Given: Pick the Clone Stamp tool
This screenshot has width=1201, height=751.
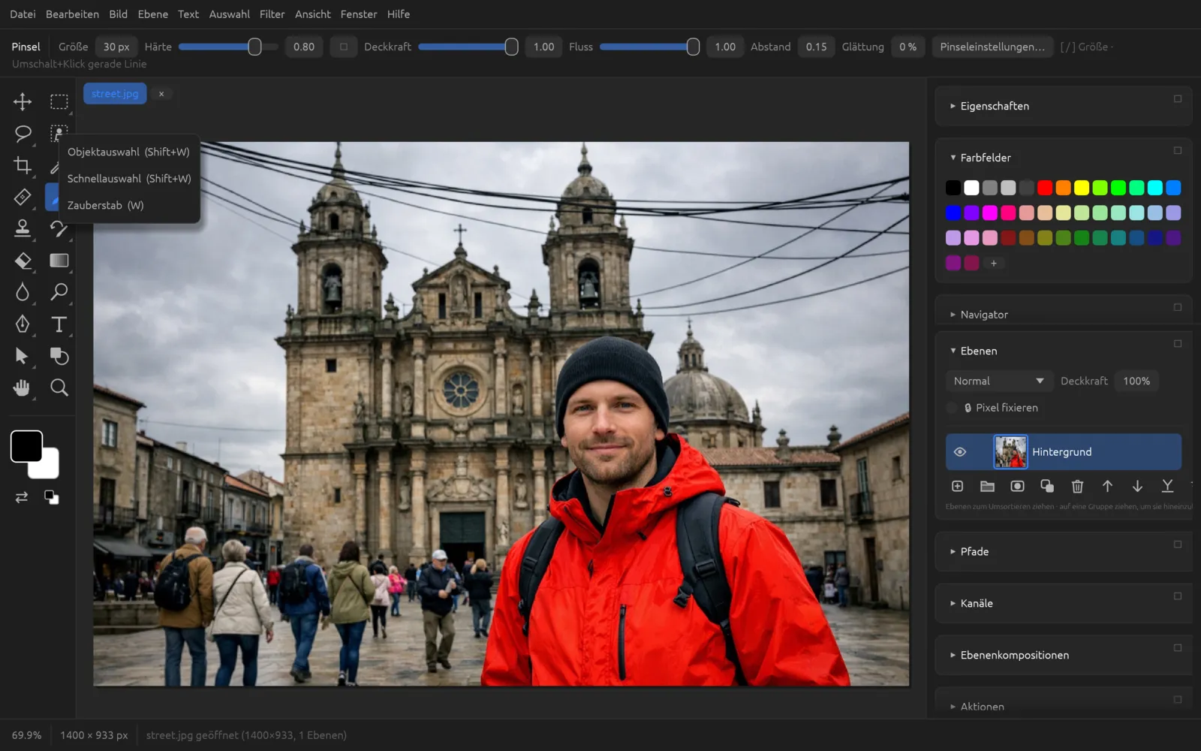Looking at the screenshot, I should tap(23, 228).
